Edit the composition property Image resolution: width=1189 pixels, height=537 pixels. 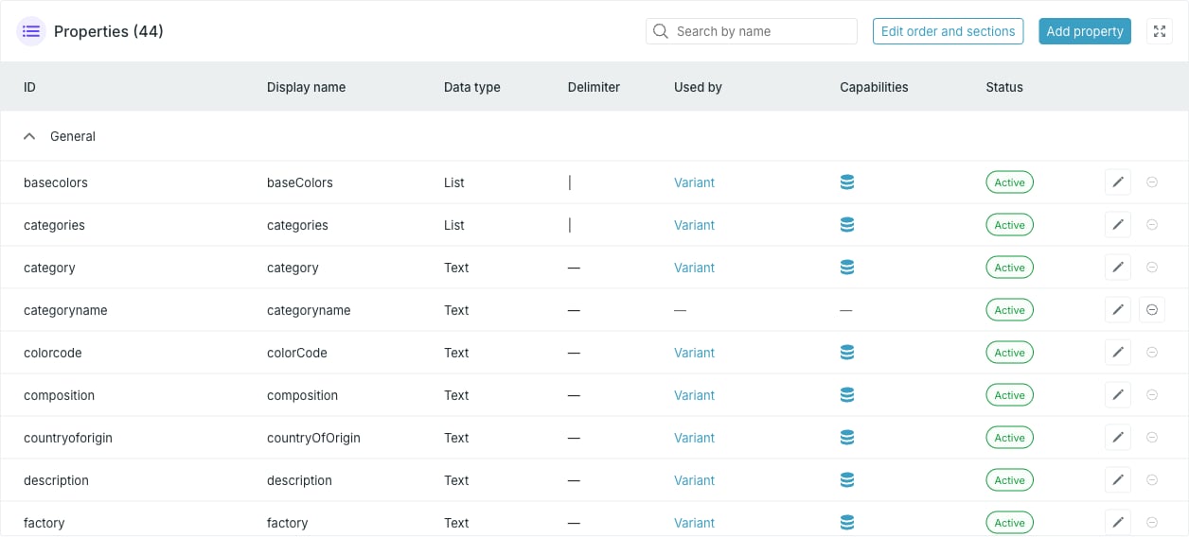click(x=1118, y=395)
